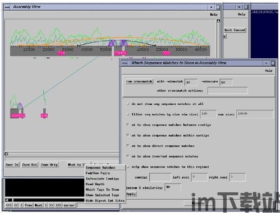Step right with the >> navigation button
The width and height of the screenshot is (280, 213).
click(51, 205)
